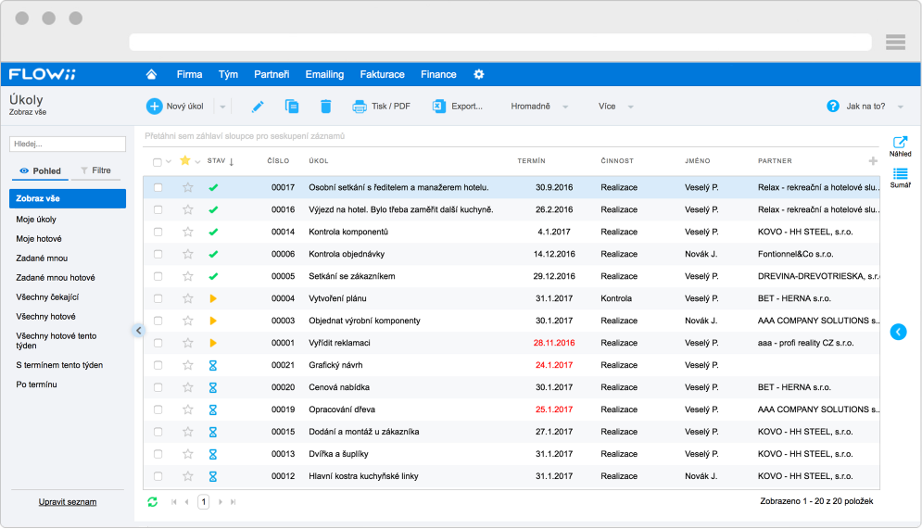This screenshot has height=529, width=922.
Task: Expand the Nový úkol dropdown arrow
Action: click(x=222, y=107)
